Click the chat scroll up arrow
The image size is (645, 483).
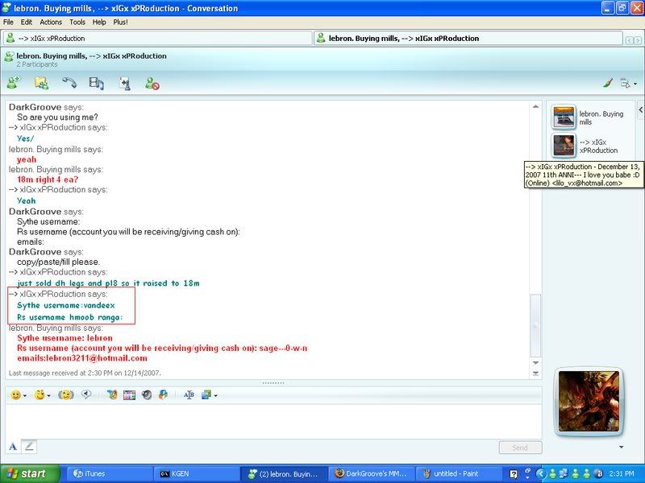[x=535, y=107]
